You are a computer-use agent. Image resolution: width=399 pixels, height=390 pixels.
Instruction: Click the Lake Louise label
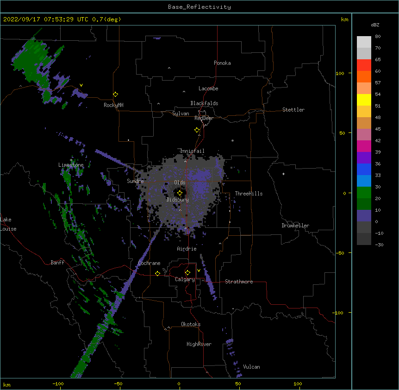[8, 224]
